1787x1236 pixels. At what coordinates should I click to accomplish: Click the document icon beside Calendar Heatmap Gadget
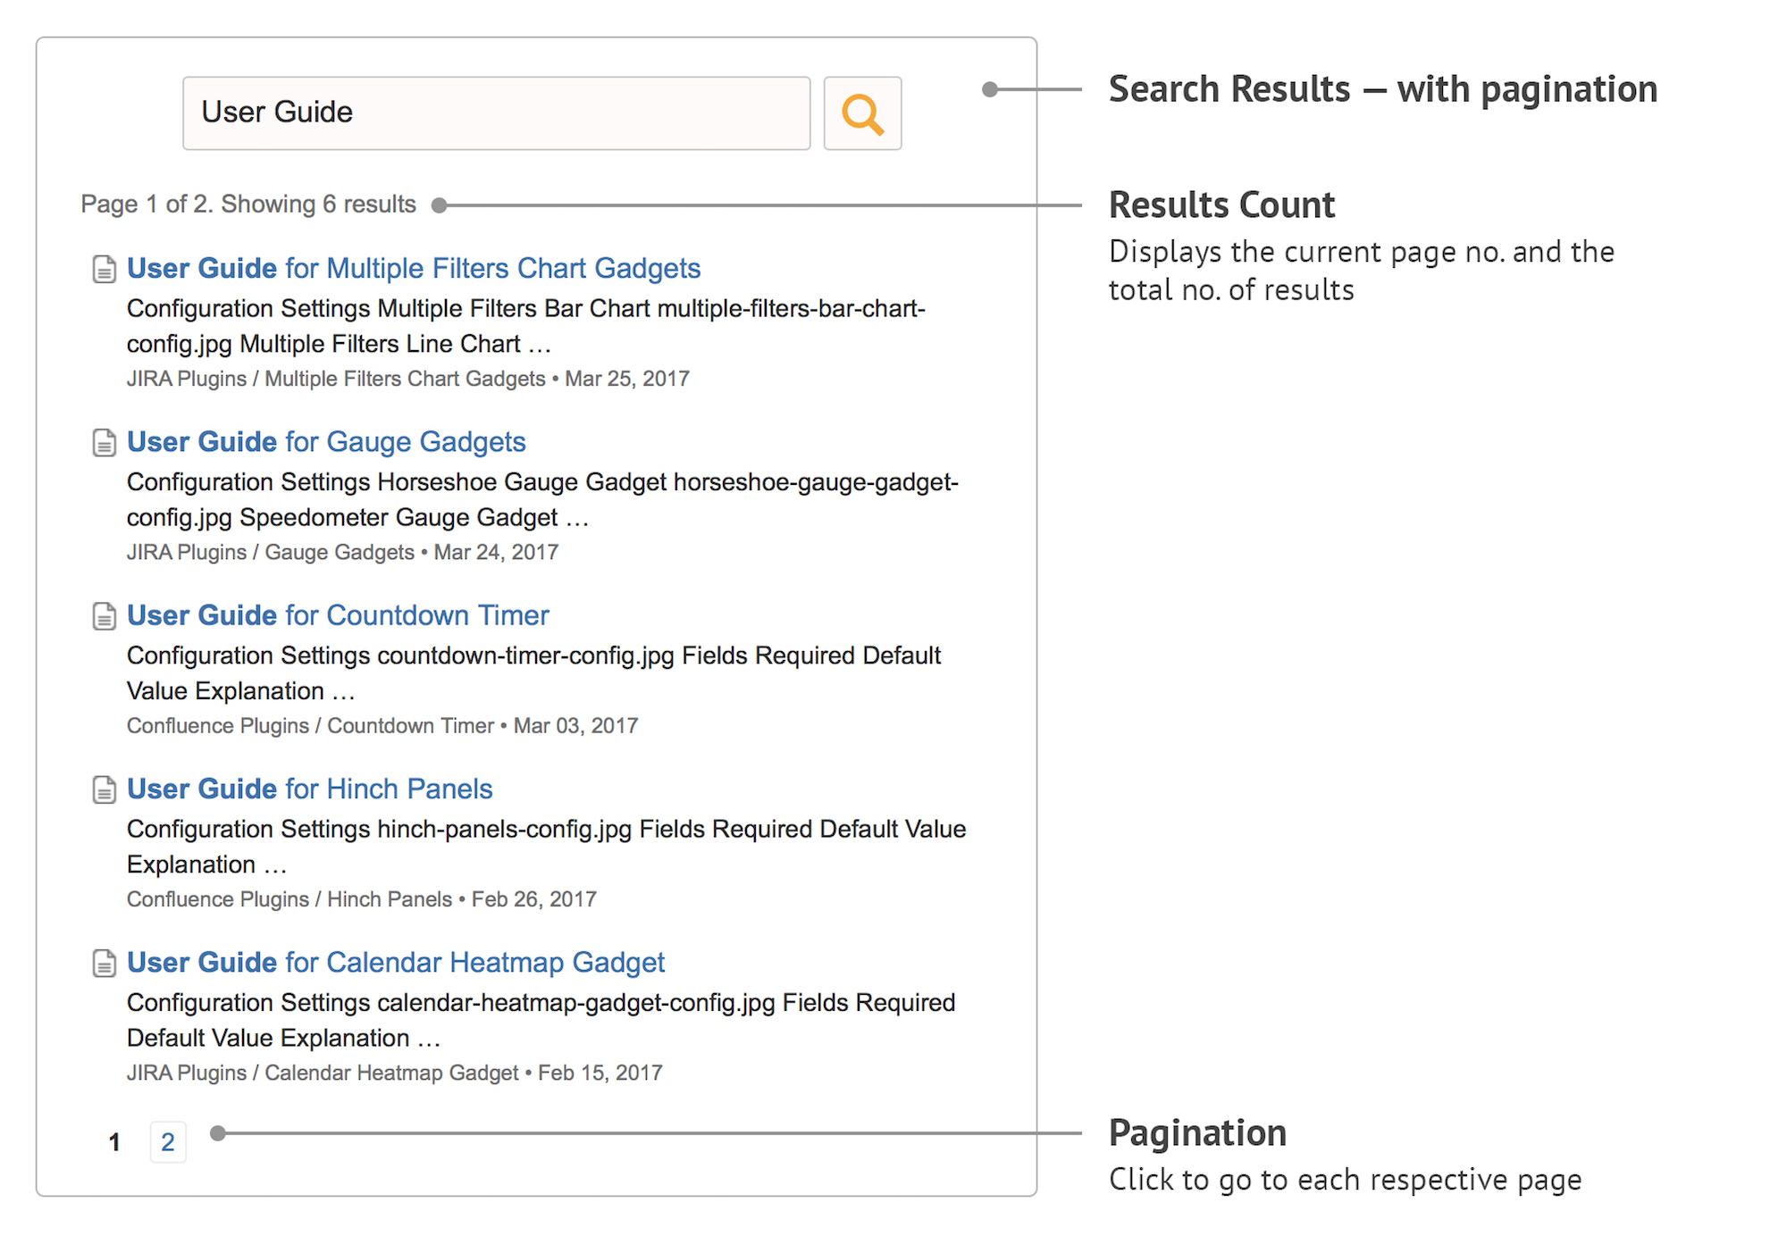tap(105, 962)
